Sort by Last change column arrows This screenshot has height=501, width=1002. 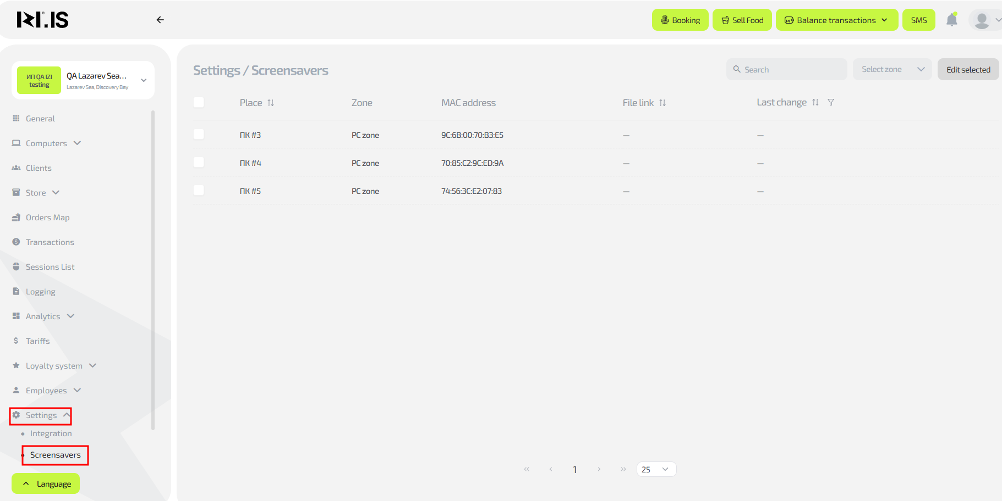pyautogui.click(x=815, y=103)
